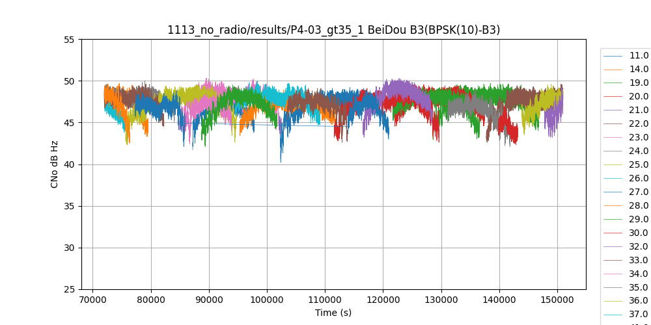This screenshot has height=325, width=651.
Task: Click the 11.0 legend line marker
Action: pos(613,56)
